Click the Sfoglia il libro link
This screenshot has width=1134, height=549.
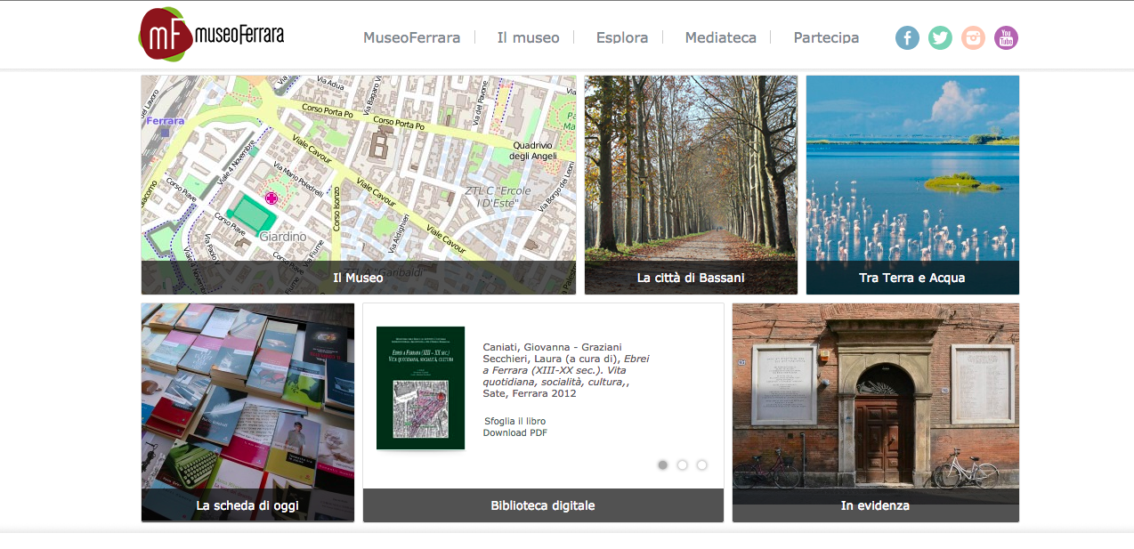click(514, 421)
